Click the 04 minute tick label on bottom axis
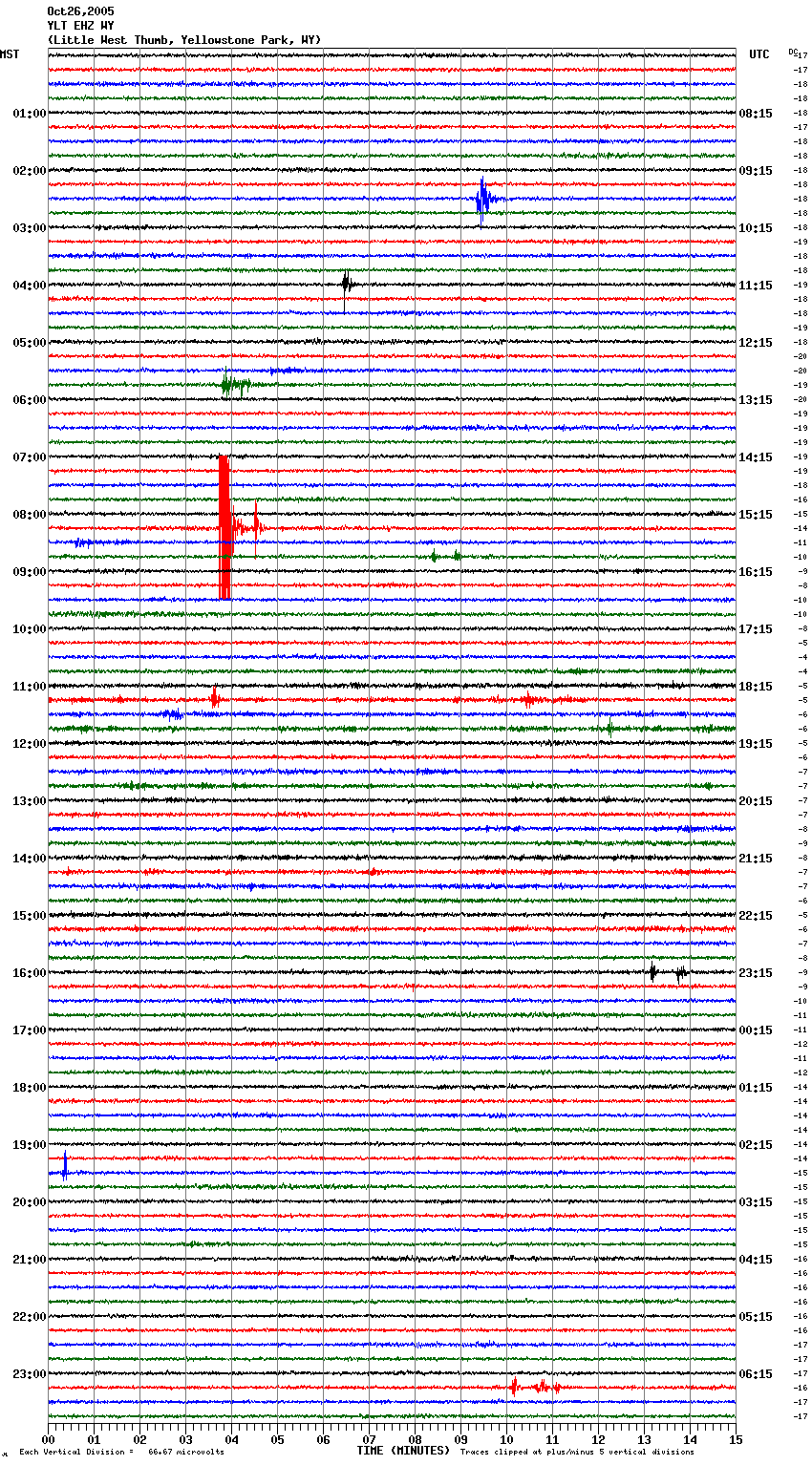This screenshot has height=1465, width=812. 231,1439
